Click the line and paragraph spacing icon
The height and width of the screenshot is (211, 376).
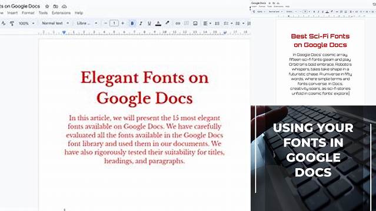click(x=217, y=23)
